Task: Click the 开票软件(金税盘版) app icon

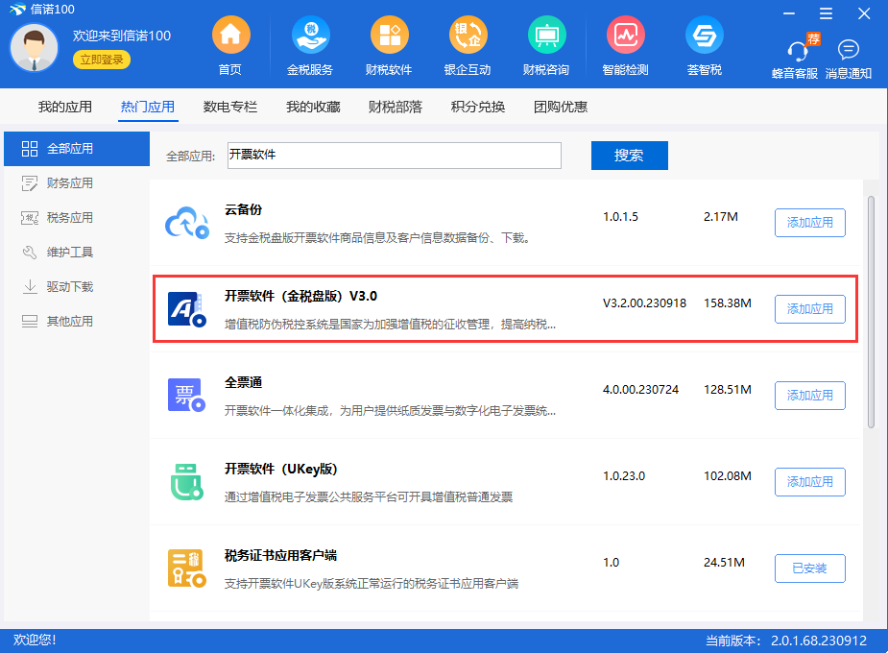Action: (x=187, y=309)
